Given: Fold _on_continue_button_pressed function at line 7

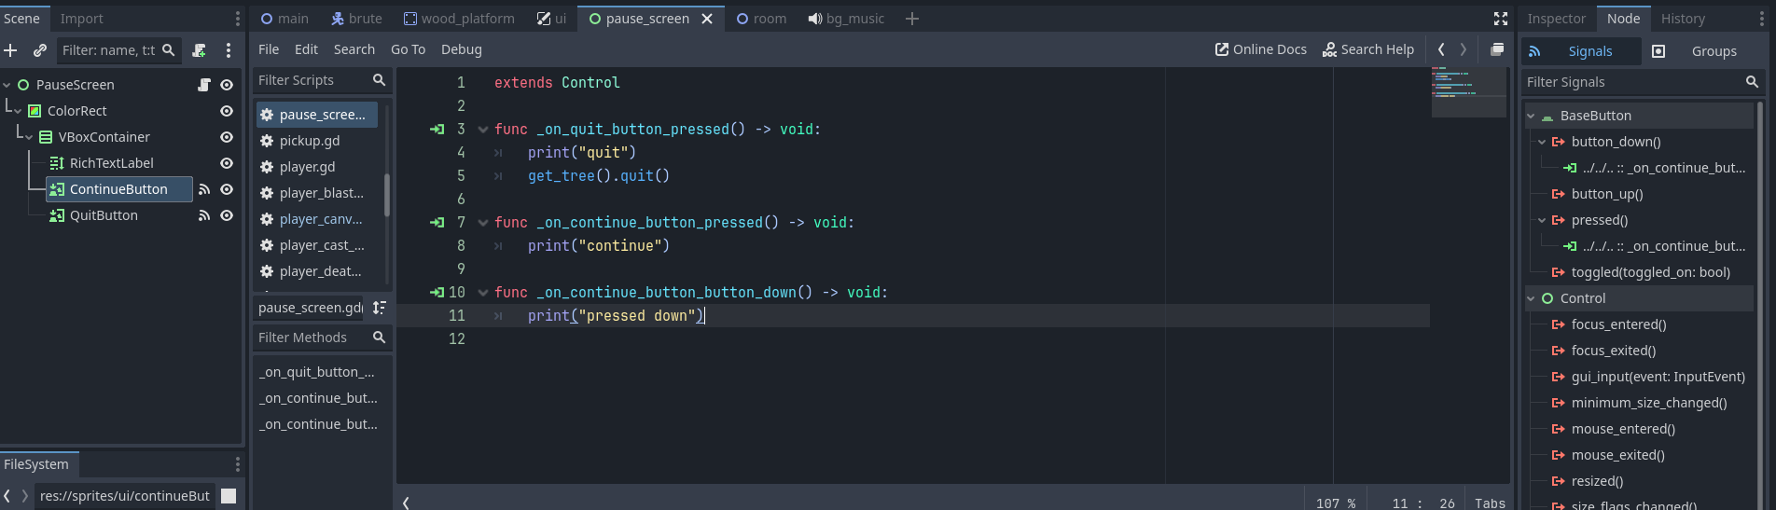Looking at the screenshot, I should pyautogui.click(x=483, y=223).
